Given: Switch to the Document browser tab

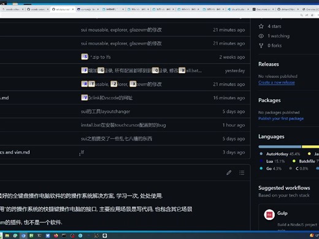Looking at the screenshot, I should click(x=263, y=9).
